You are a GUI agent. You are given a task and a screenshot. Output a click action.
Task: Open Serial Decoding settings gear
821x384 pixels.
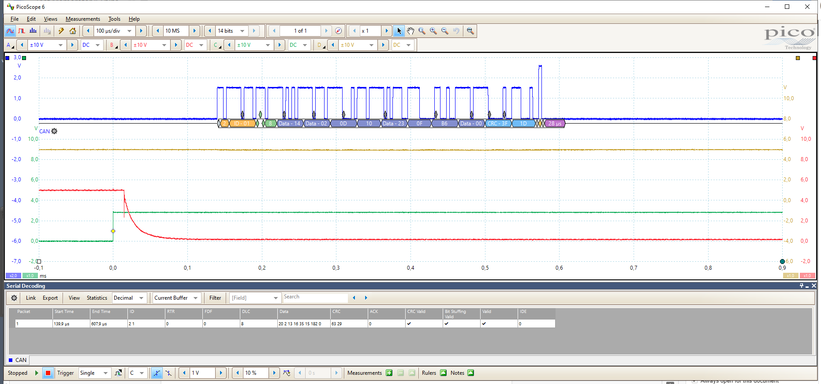click(x=14, y=298)
